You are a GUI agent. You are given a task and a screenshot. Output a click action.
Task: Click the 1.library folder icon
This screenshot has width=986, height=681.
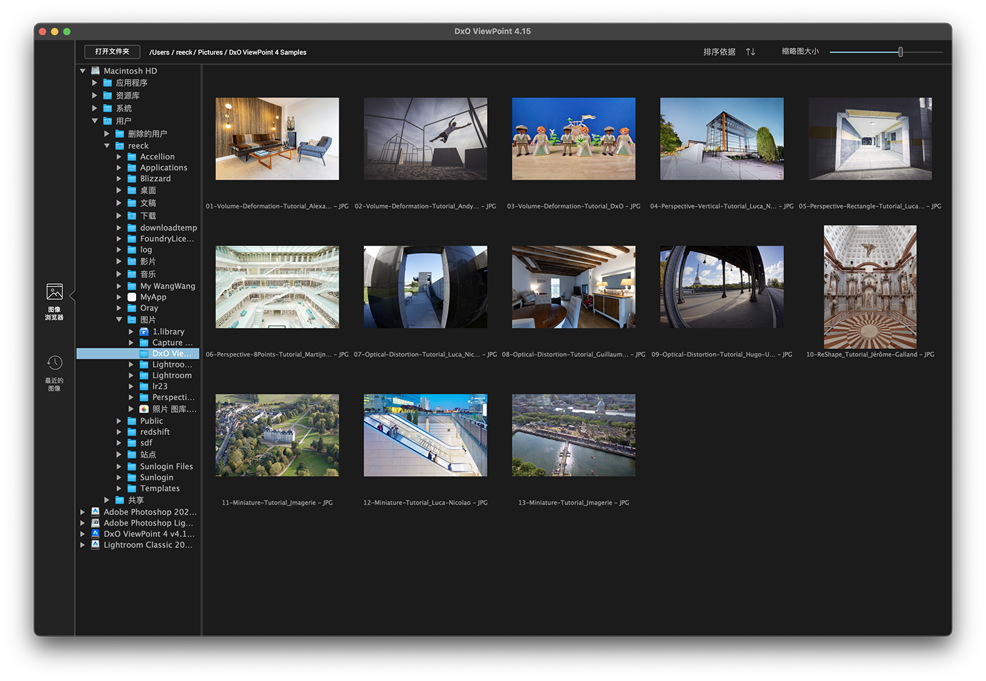click(x=144, y=332)
